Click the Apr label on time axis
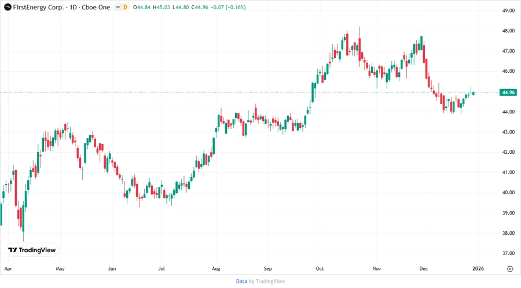521x288 pixels. click(x=8, y=269)
